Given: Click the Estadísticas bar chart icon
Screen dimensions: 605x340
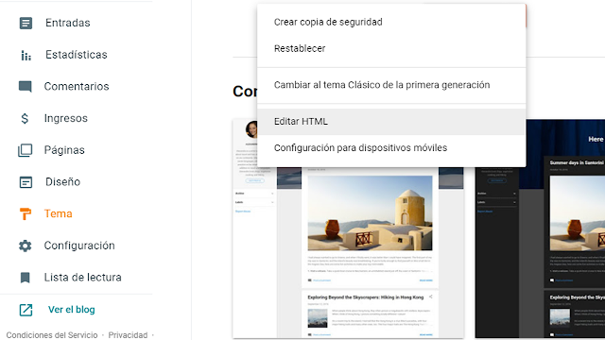Looking at the screenshot, I should coord(26,55).
